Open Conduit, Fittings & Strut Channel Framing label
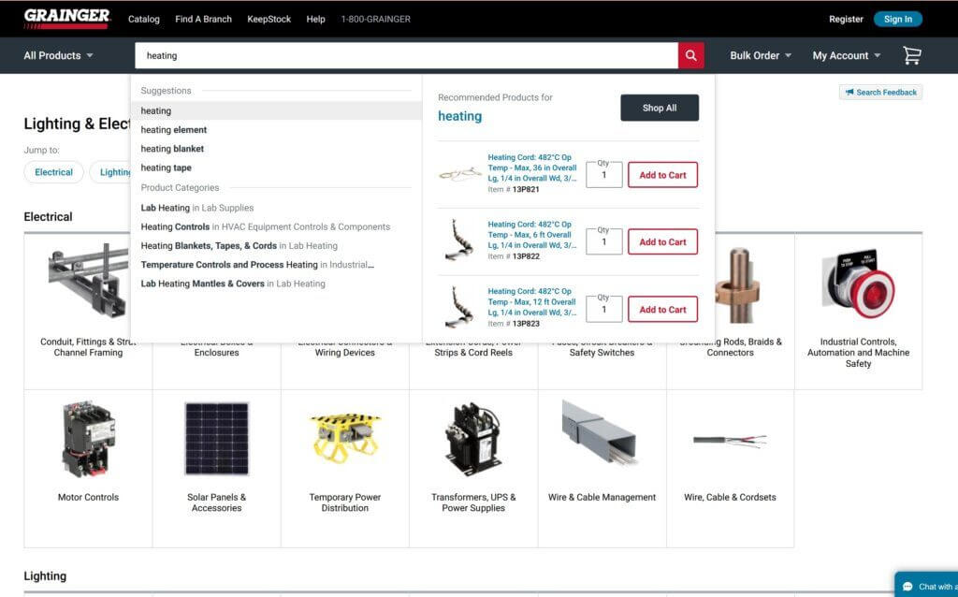This screenshot has width=958, height=597. click(89, 347)
